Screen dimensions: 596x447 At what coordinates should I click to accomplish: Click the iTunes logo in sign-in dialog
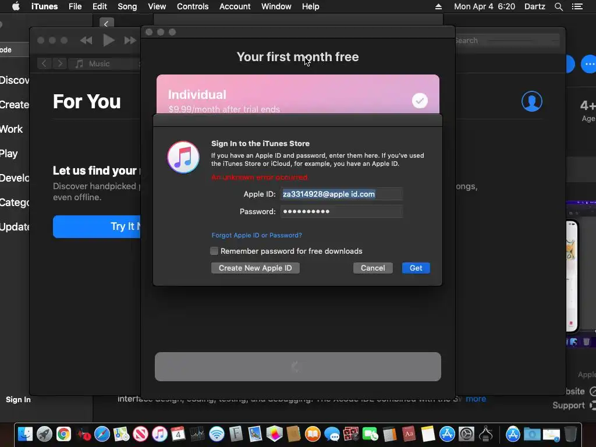[x=183, y=157]
